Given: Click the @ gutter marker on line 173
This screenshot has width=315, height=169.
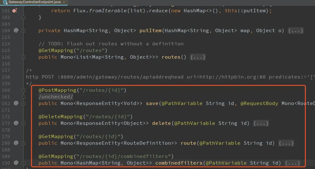Looking at the screenshot, I should click(16, 123).
